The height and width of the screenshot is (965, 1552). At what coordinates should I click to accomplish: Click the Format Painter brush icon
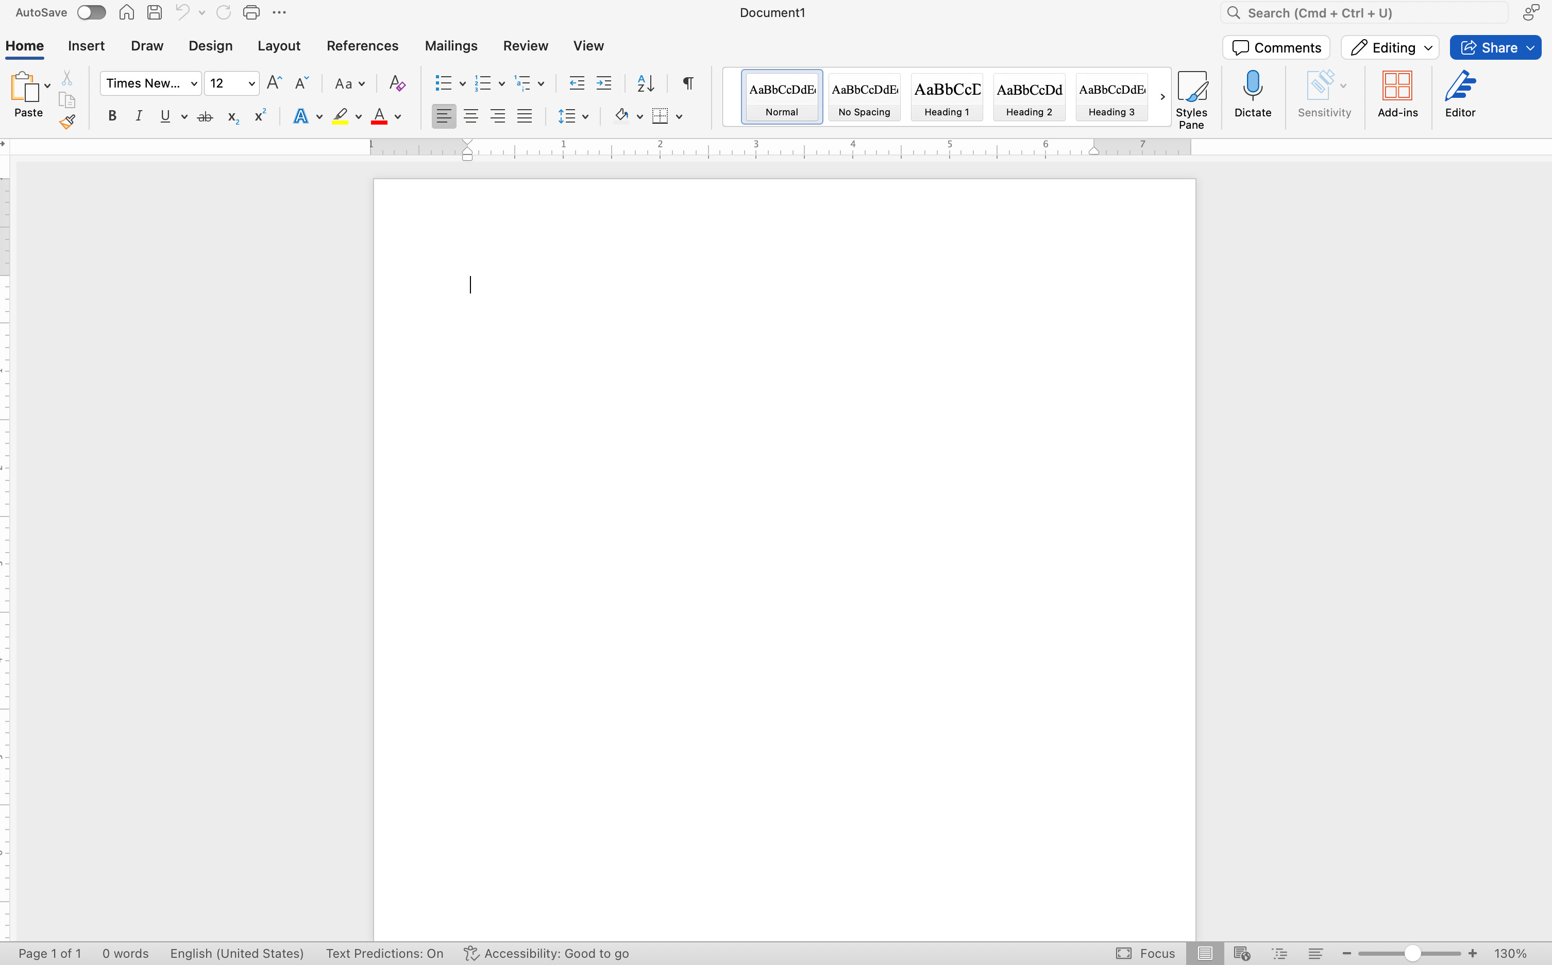pos(67,121)
